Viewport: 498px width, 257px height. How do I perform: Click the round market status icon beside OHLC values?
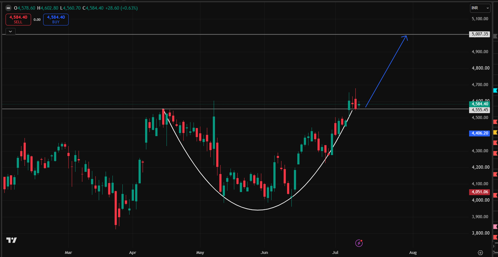(9, 8)
